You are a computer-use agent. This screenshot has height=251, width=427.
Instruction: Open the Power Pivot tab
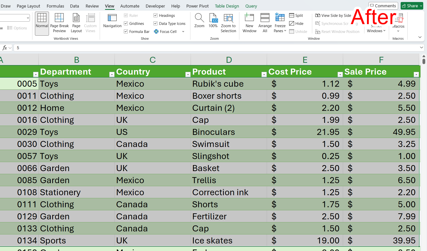point(197,6)
